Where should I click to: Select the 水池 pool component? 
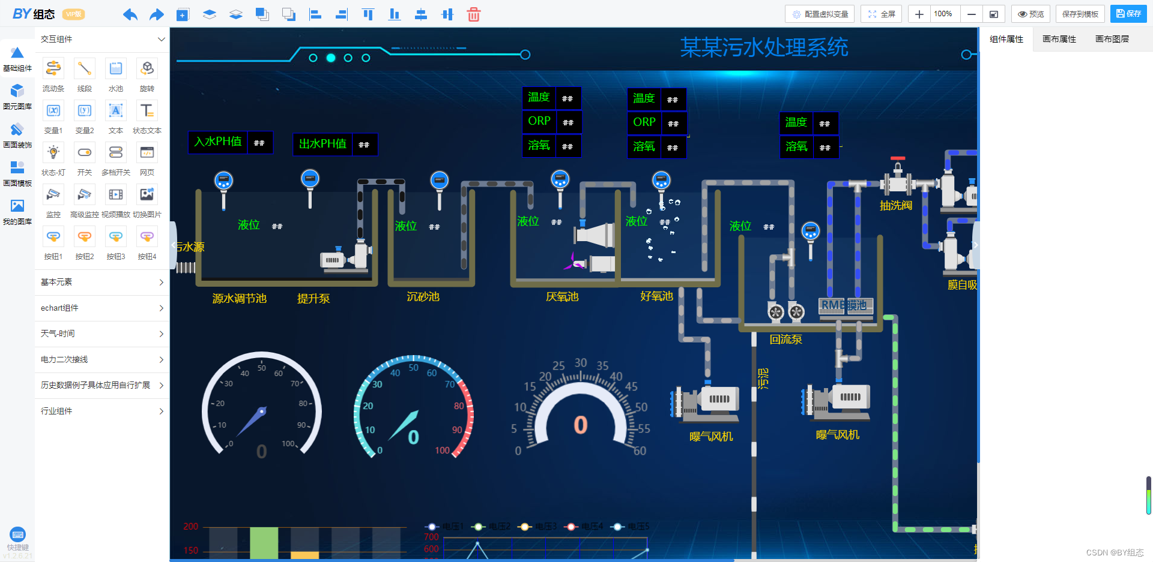[116, 68]
